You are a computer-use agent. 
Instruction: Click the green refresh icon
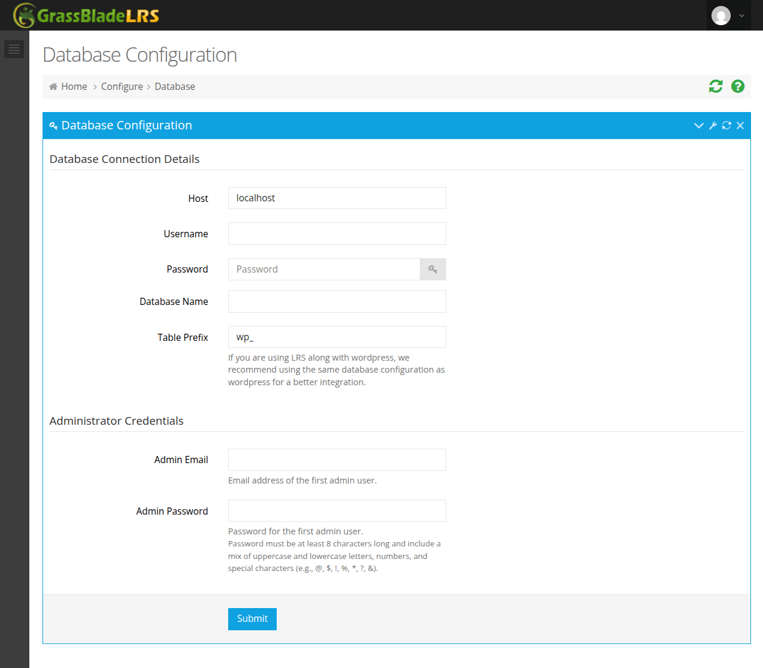[x=716, y=86]
